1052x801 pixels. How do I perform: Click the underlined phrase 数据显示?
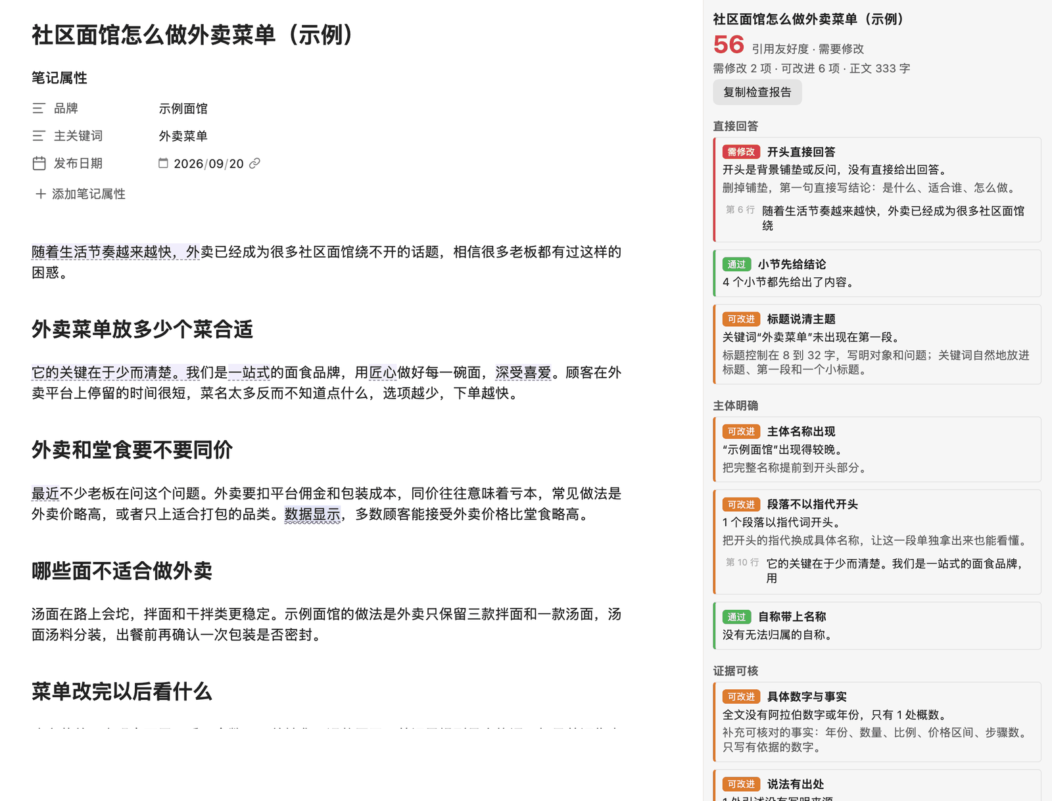(x=312, y=514)
